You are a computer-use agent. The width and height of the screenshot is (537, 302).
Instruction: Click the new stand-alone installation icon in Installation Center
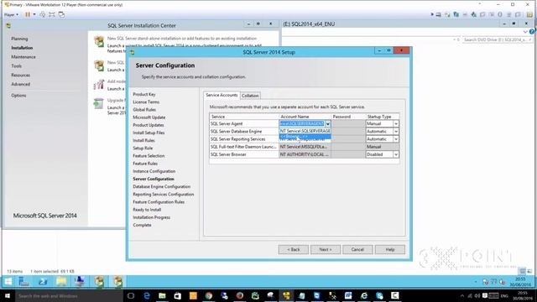tap(99, 42)
